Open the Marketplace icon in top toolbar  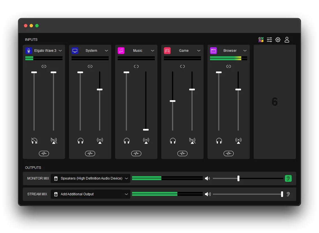click(261, 40)
